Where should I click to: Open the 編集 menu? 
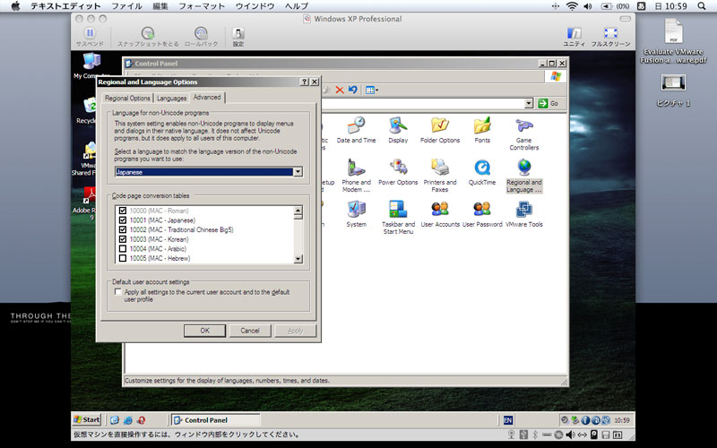tap(160, 6)
